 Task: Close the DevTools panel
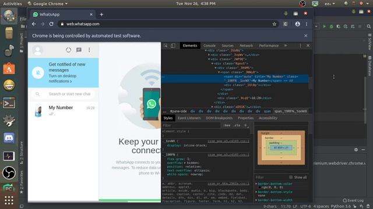[x=308, y=45]
